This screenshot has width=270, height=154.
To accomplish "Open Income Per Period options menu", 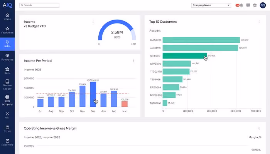I will (133, 61).
